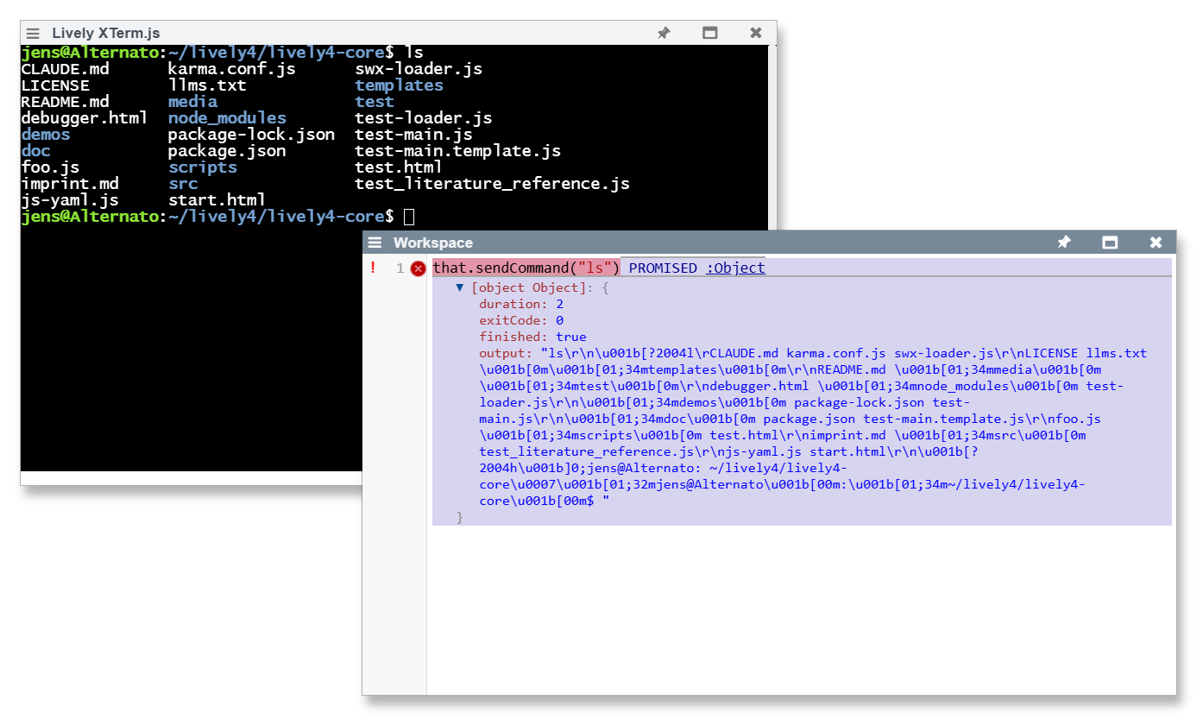This screenshot has height=719, width=1203.
Task: Close the Workspace window
Action: coord(1156,243)
